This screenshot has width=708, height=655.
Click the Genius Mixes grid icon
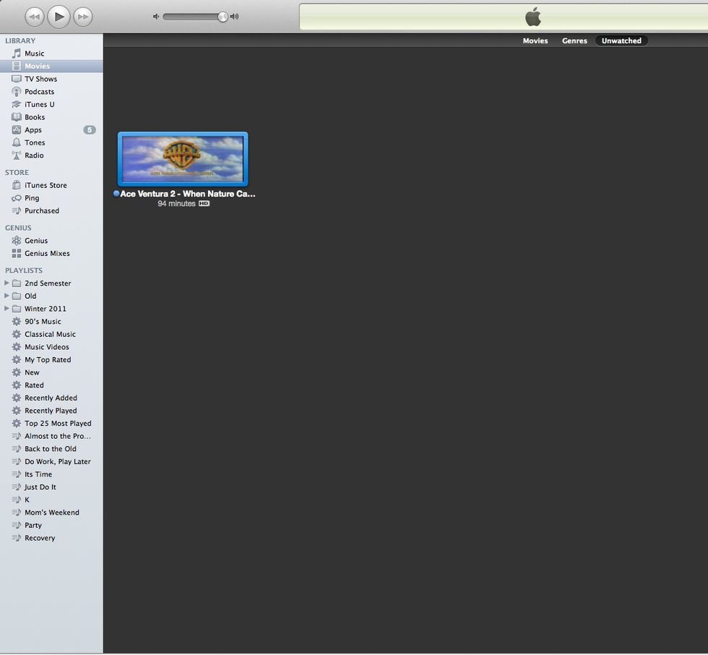(16, 254)
